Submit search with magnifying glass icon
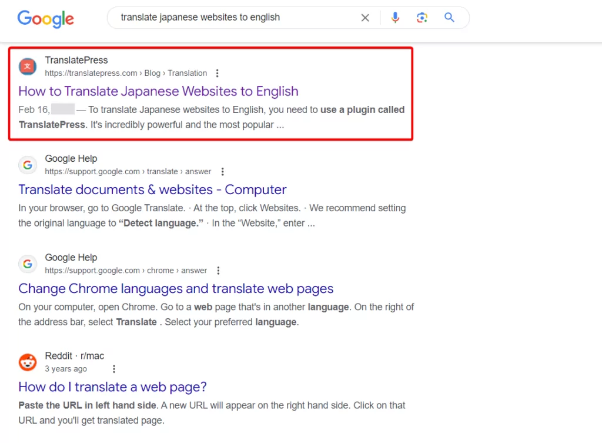 (449, 17)
